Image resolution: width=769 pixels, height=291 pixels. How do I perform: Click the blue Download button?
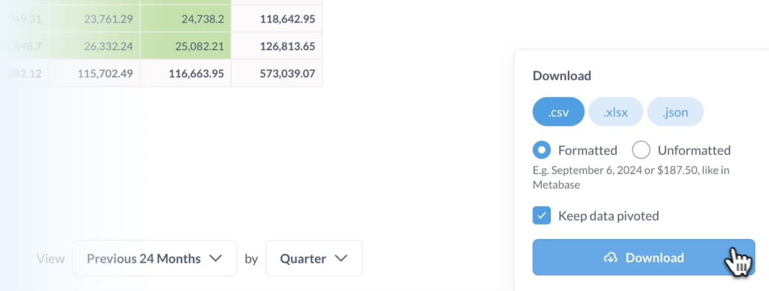(x=643, y=257)
